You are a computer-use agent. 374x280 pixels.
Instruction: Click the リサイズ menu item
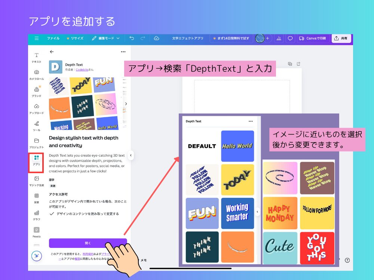75,38
